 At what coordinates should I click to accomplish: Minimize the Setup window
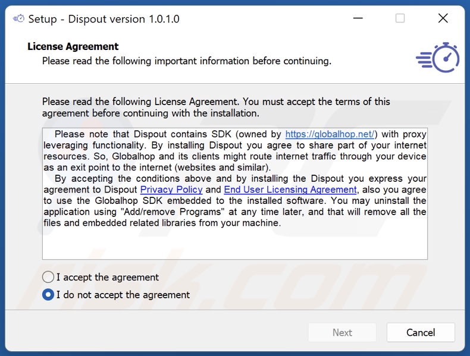point(358,18)
